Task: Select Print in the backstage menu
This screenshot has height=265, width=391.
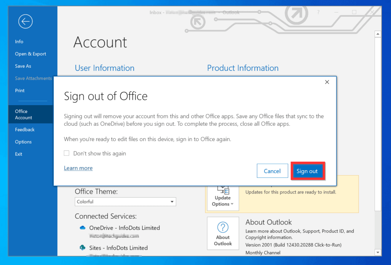Action: [x=20, y=90]
